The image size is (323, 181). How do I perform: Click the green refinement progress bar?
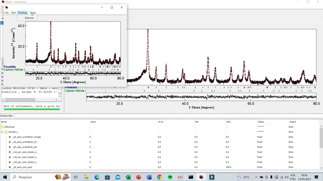coord(32,109)
